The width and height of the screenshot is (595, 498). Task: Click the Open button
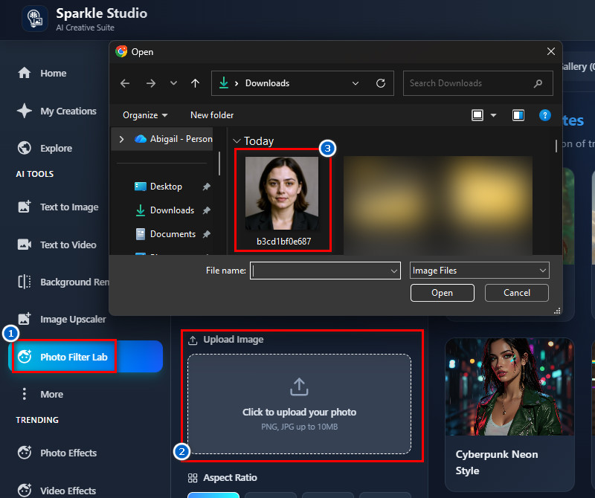click(442, 293)
